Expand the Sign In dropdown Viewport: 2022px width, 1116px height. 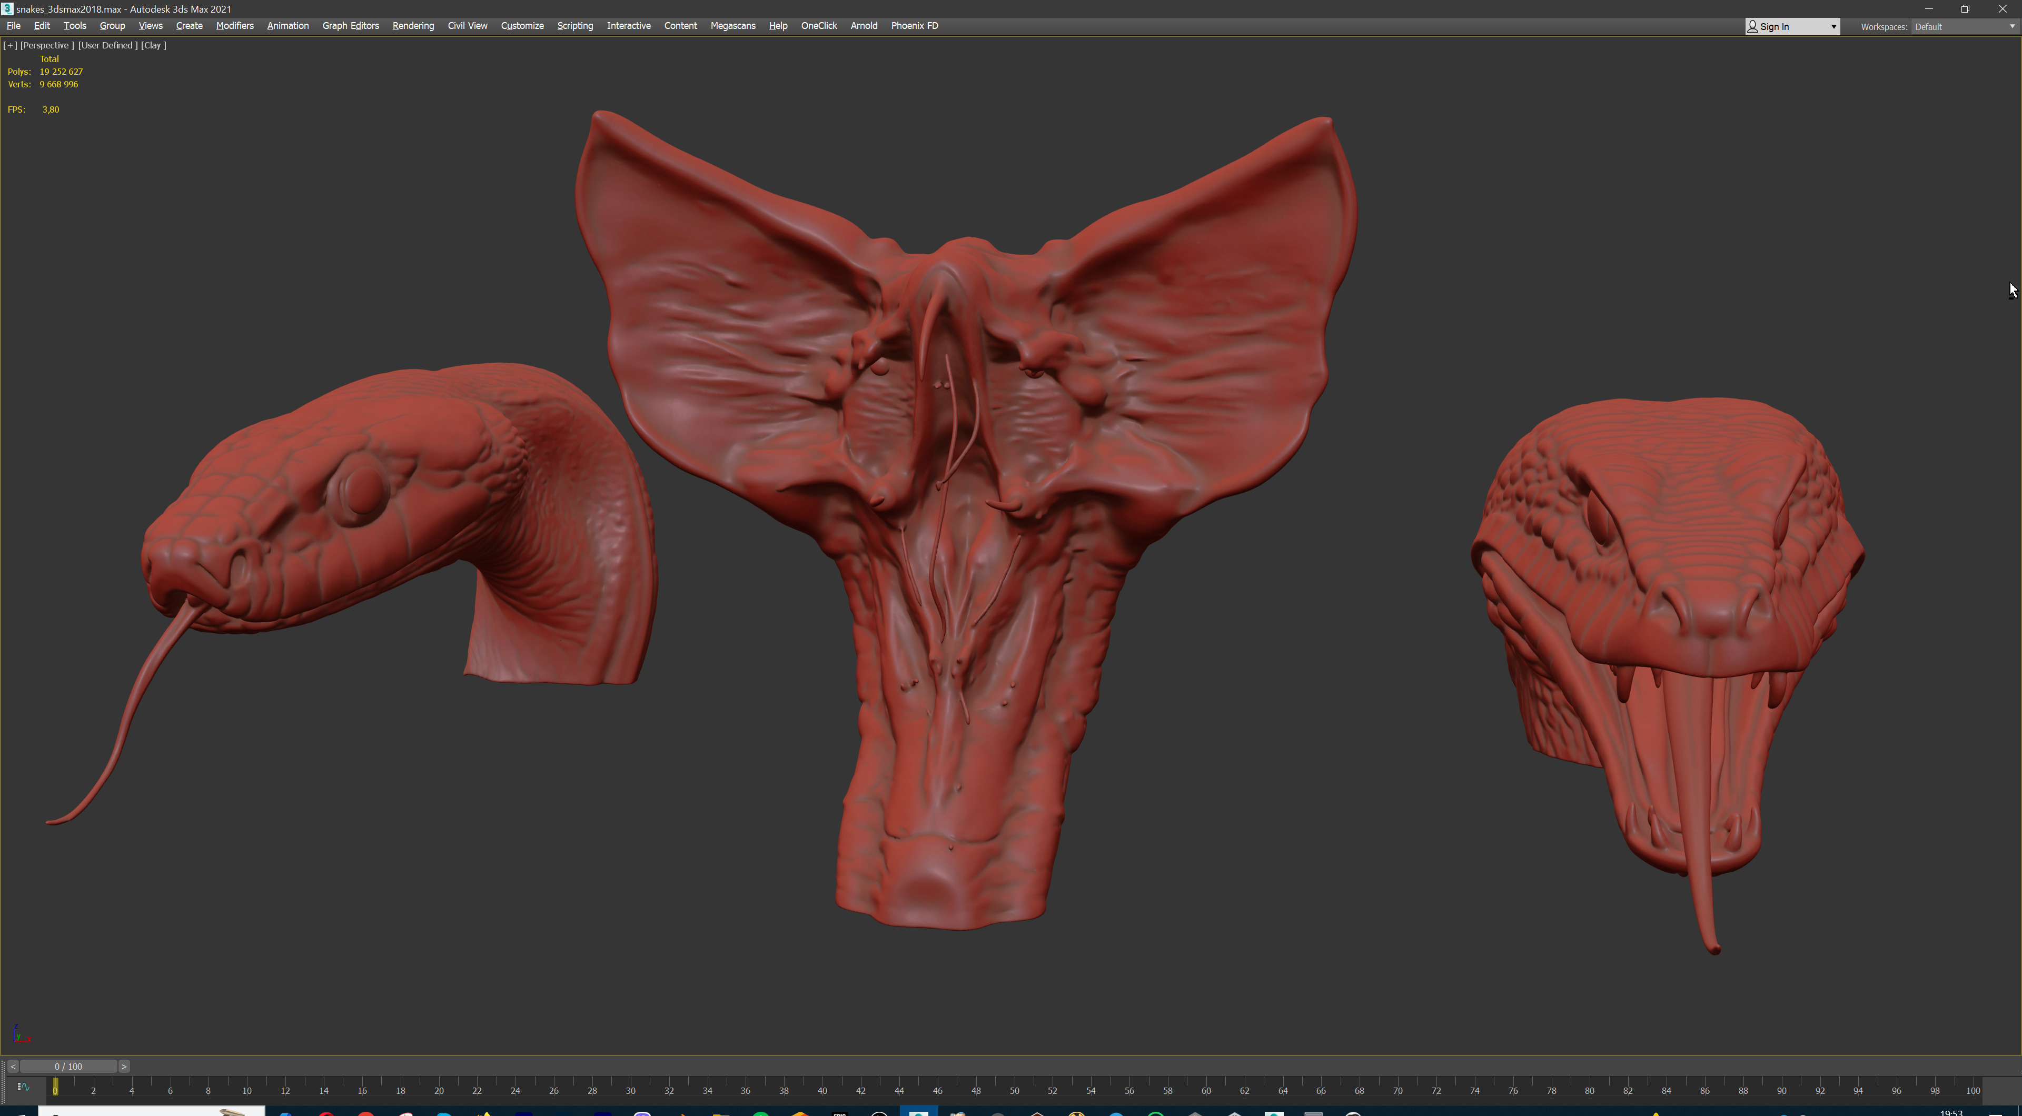1833,27
